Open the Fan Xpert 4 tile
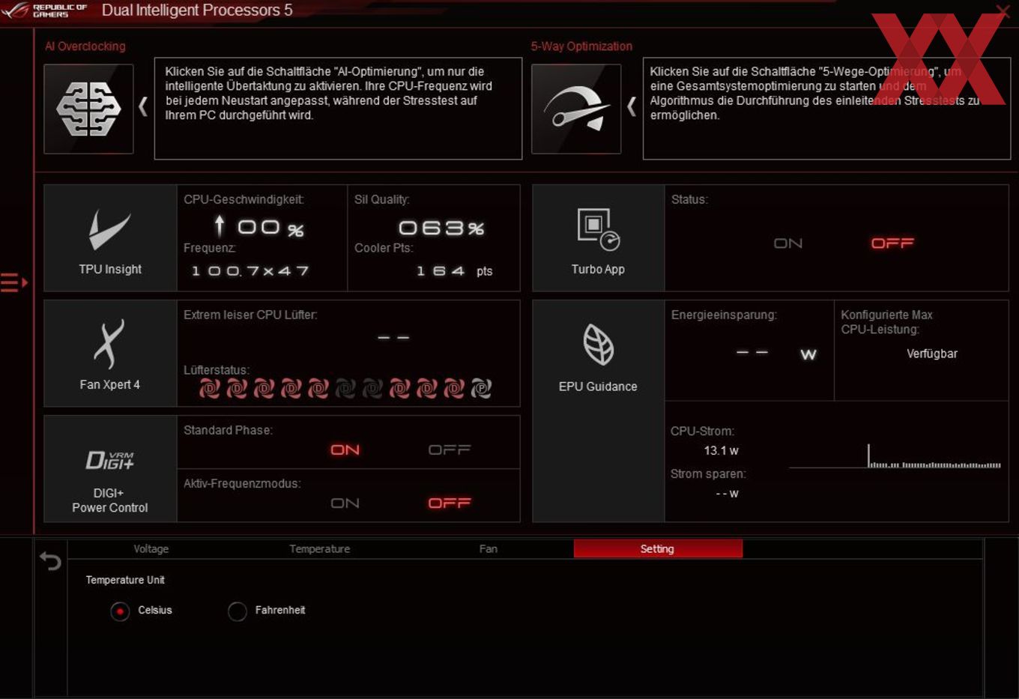 (110, 354)
